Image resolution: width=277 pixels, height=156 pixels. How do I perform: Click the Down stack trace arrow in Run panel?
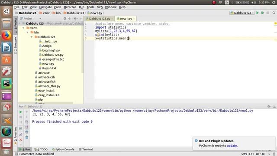click(x=27, y=117)
